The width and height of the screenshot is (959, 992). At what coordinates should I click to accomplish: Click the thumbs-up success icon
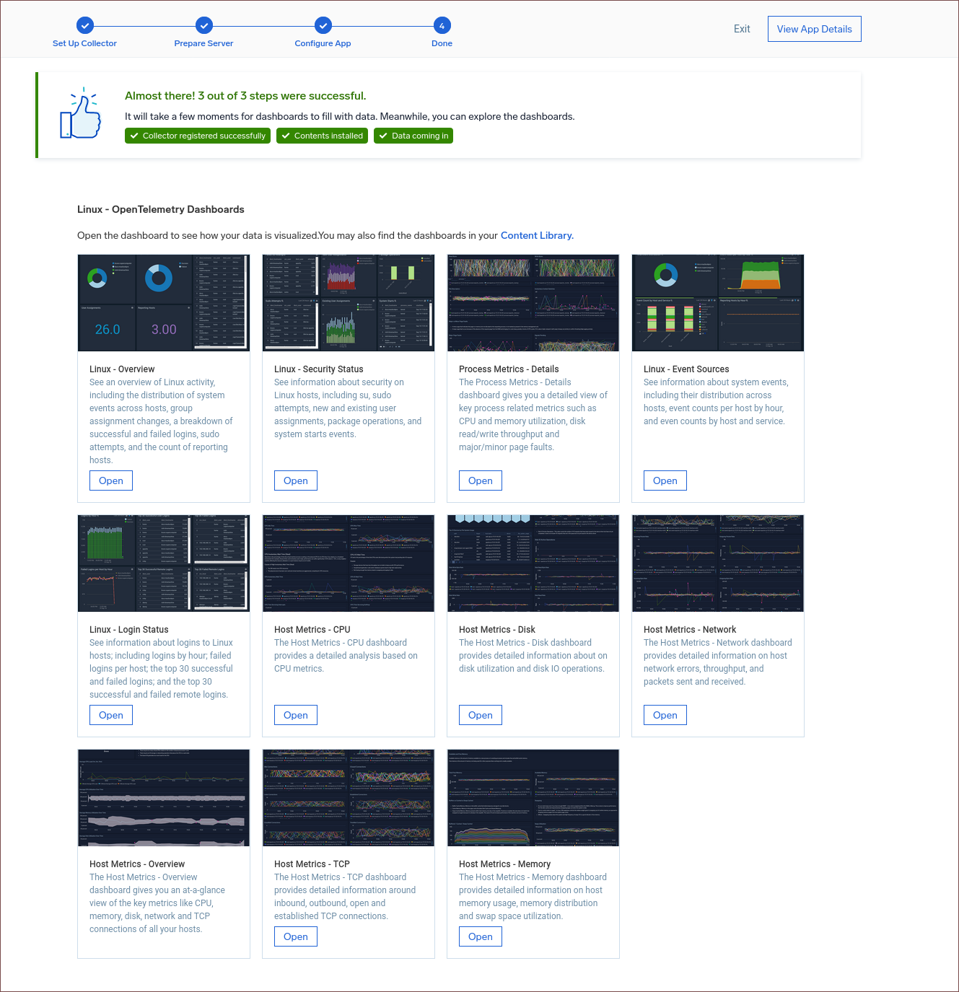[x=81, y=115]
